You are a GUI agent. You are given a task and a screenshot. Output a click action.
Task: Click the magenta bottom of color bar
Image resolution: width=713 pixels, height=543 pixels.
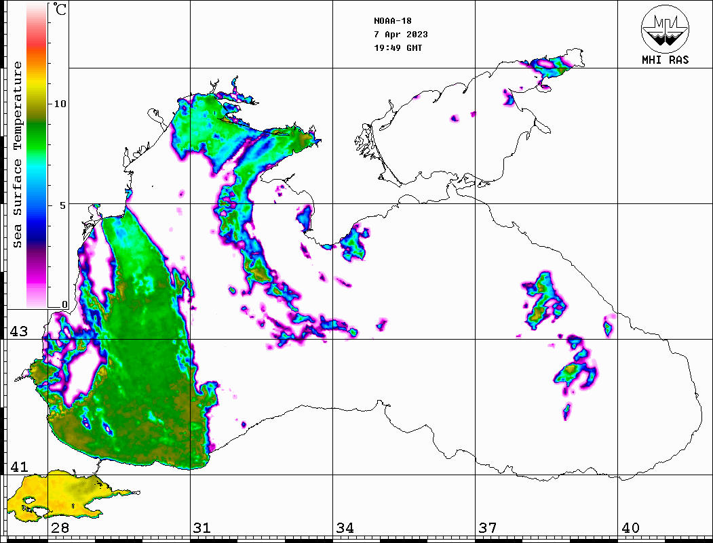tap(37, 279)
